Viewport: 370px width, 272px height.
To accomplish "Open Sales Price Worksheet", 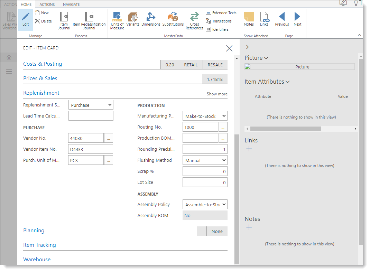I will [x=9, y=21].
